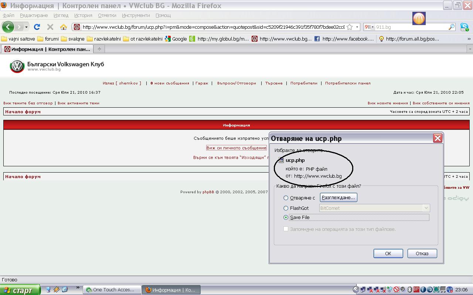473x295 pixels.
Task: Select the Save File radio option
Action: [286, 218]
